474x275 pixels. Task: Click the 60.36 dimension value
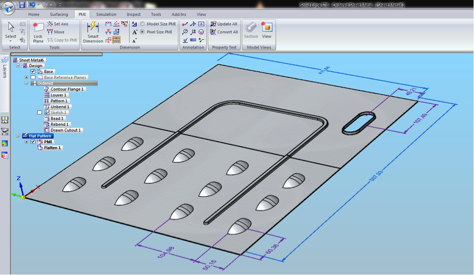click(272, 249)
